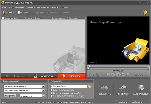Toggle the select-all checkbox in file list header
The width and height of the screenshot is (151, 104).
tap(3, 18)
